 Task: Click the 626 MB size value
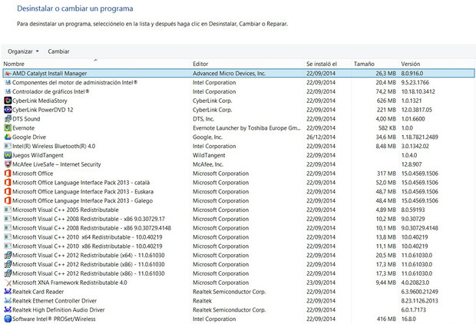click(386, 101)
